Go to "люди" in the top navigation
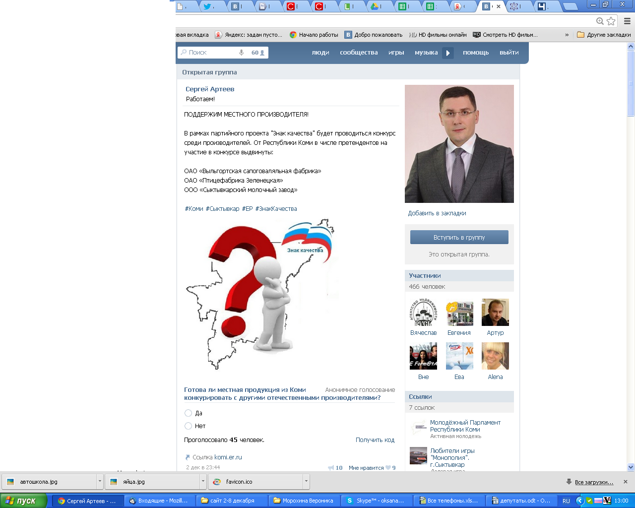 320,53
